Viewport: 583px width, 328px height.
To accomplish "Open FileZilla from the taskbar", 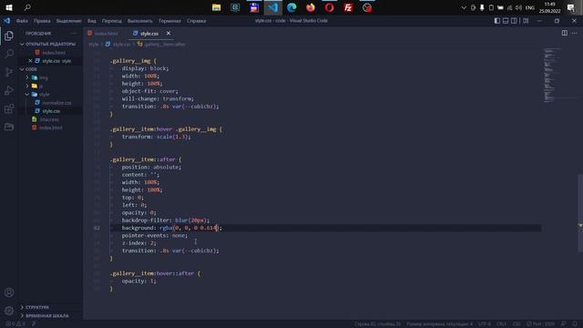I will pos(348,7).
